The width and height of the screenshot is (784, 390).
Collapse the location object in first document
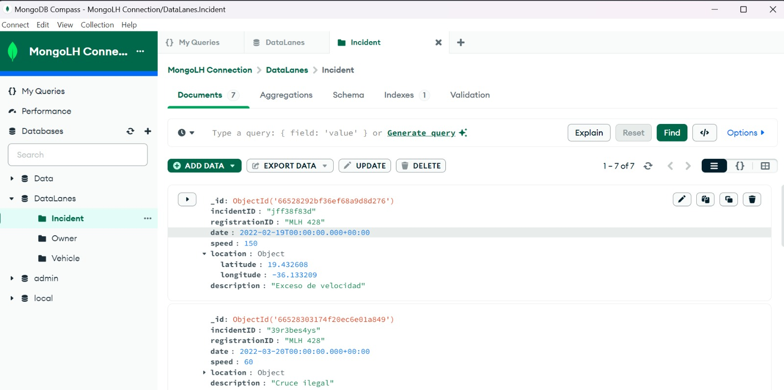[x=204, y=254]
